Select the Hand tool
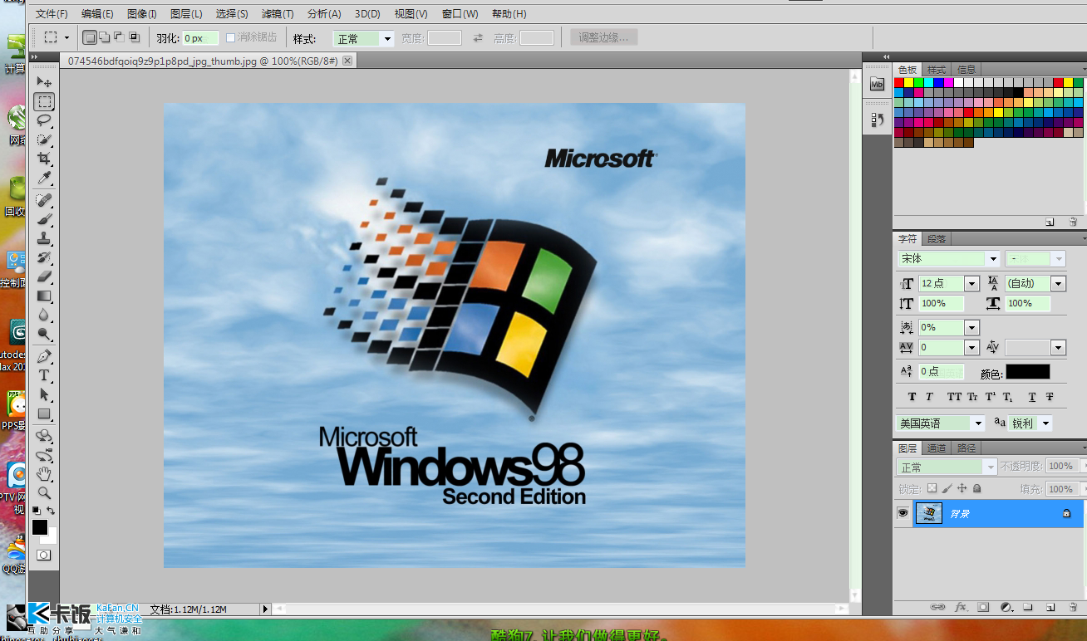The image size is (1087, 641). (44, 474)
